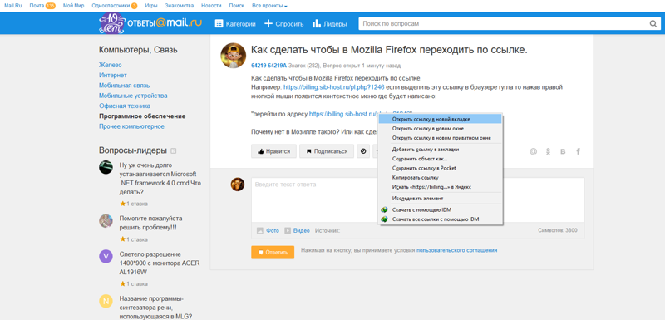Open the Мобильная связь category
Viewport: 665px width, 320px height.
(x=124, y=85)
